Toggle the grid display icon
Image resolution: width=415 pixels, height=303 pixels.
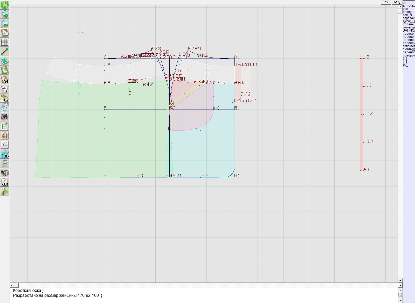point(5,42)
